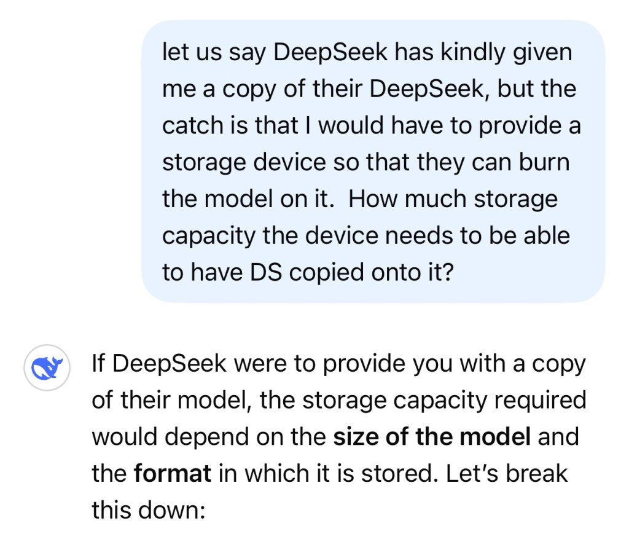Viewport: 629px width, 542px height.
Task: Click "the model on it." in user message
Action: [x=249, y=199]
